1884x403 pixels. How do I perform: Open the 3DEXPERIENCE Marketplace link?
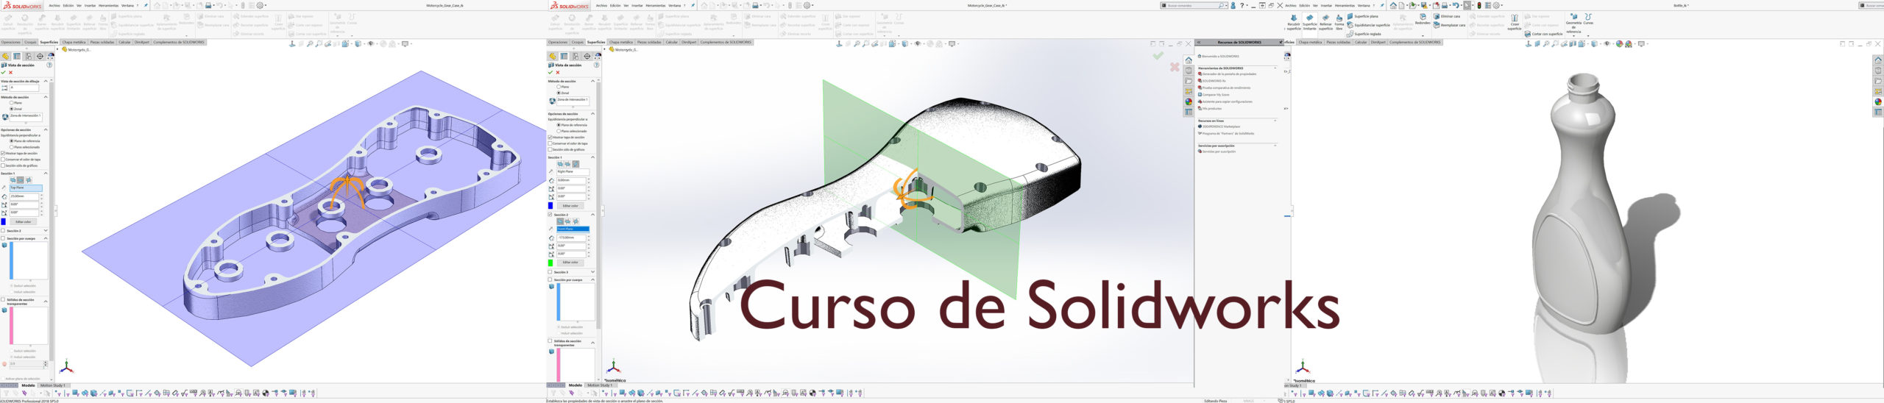(1222, 126)
